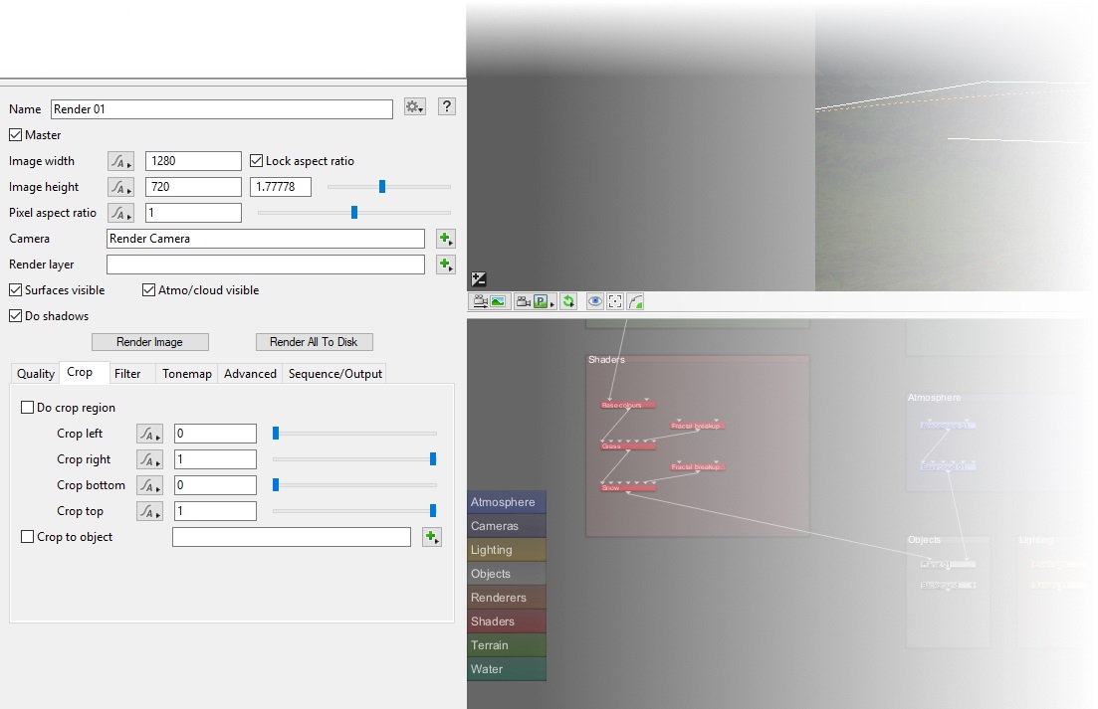This screenshot has width=1098, height=709.
Task: Open animation menu for Crop left
Action: tap(149, 435)
